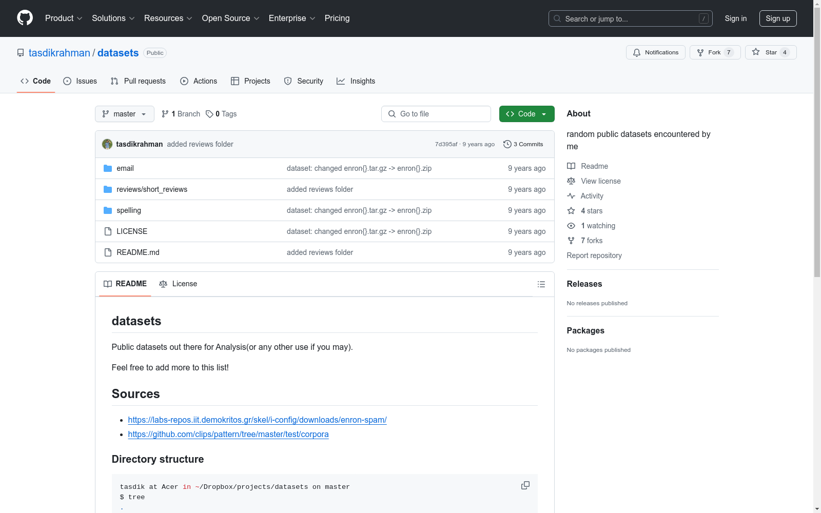Click the GitHub logo icon
Screen dimensions: 821x513
point(25,18)
